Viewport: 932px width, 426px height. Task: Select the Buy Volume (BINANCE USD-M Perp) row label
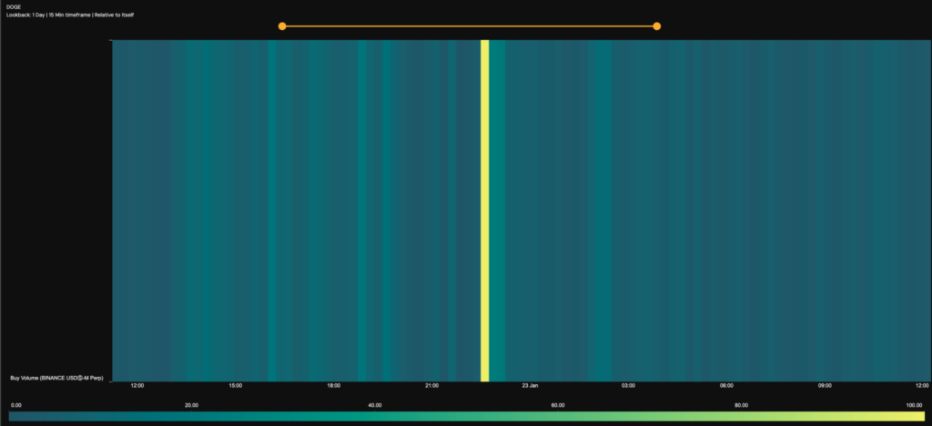click(56, 377)
